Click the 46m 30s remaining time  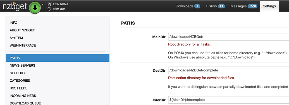(59, 9)
